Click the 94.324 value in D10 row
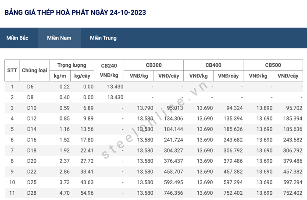Viewport: 307px width, 200px height. tap(235, 108)
